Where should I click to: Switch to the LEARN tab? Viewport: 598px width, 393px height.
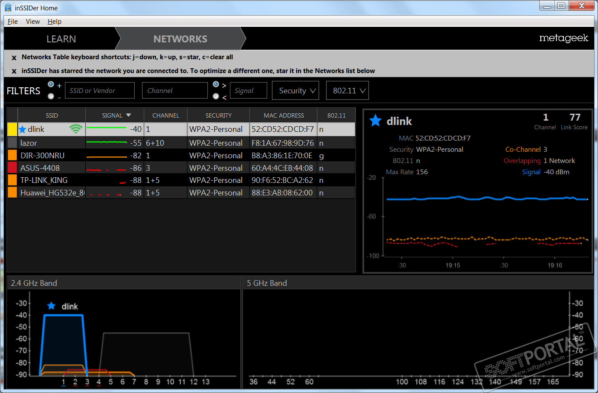click(x=61, y=39)
